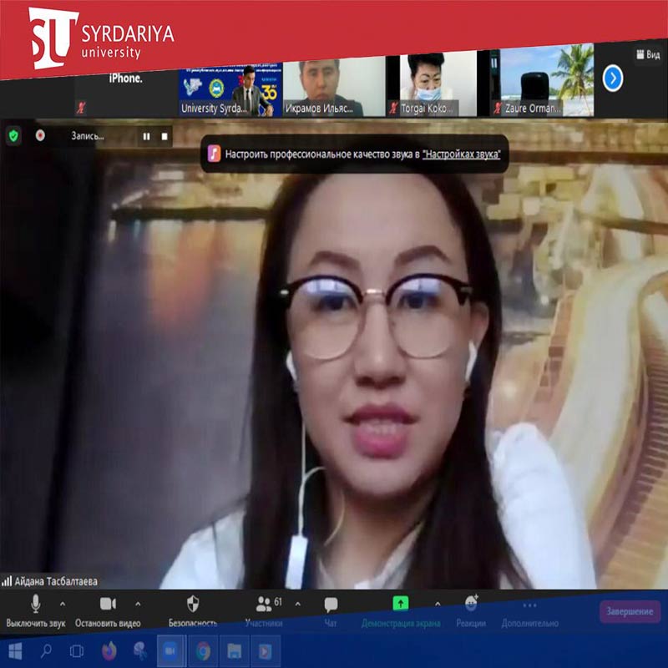Open the Дополнительно more options

click(x=529, y=610)
